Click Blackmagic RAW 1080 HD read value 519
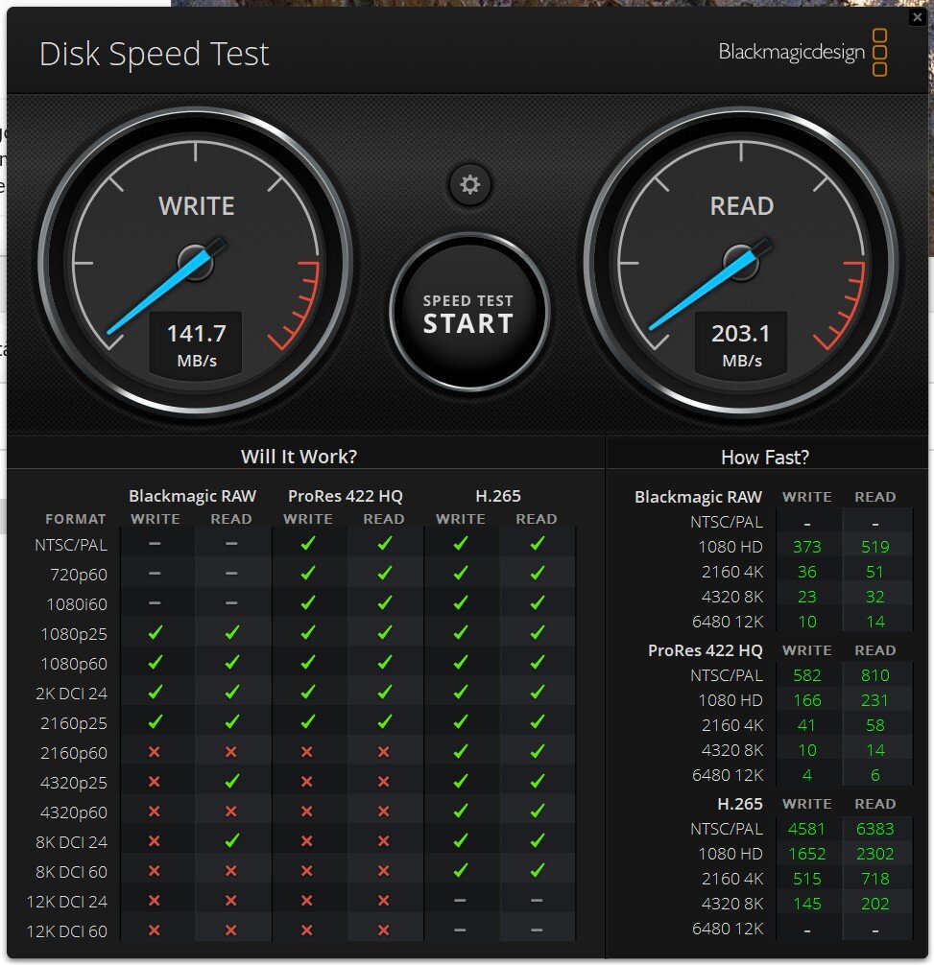The image size is (934, 965). point(874,547)
